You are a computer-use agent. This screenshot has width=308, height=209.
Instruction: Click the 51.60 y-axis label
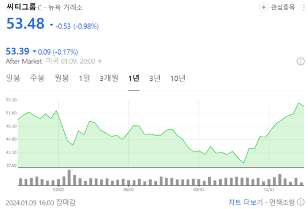pyautogui.click(x=11, y=113)
